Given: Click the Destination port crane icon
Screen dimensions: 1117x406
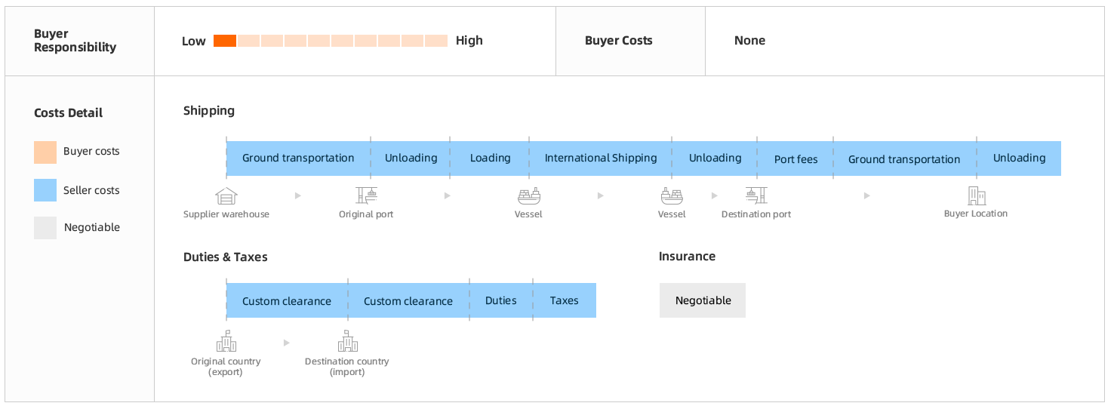Looking at the screenshot, I should tap(756, 195).
